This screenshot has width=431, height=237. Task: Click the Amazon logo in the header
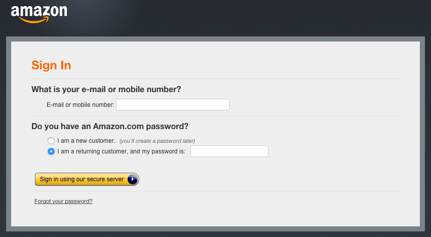pos(39,15)
